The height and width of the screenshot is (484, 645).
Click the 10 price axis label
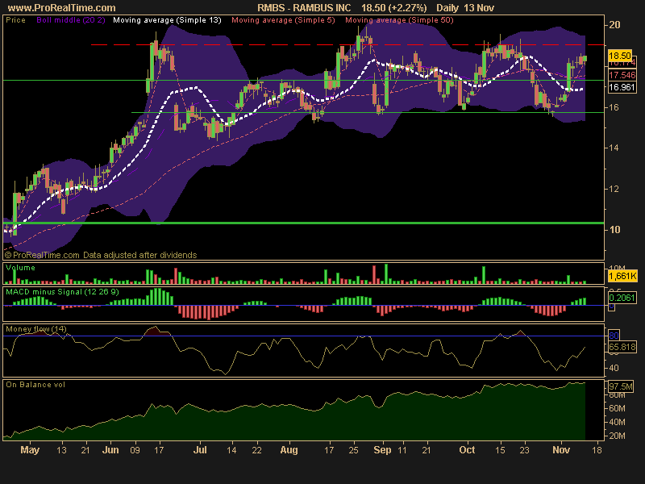pyautogui.click(x=614, y=230)
